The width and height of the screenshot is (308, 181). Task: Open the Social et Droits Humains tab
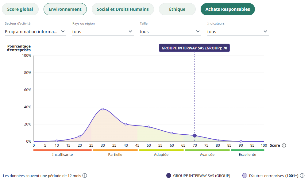(123, 9)
